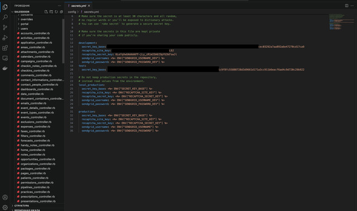357x211 pixels.
Task: Open notes_controller.rb file
Action: (33, 154)
